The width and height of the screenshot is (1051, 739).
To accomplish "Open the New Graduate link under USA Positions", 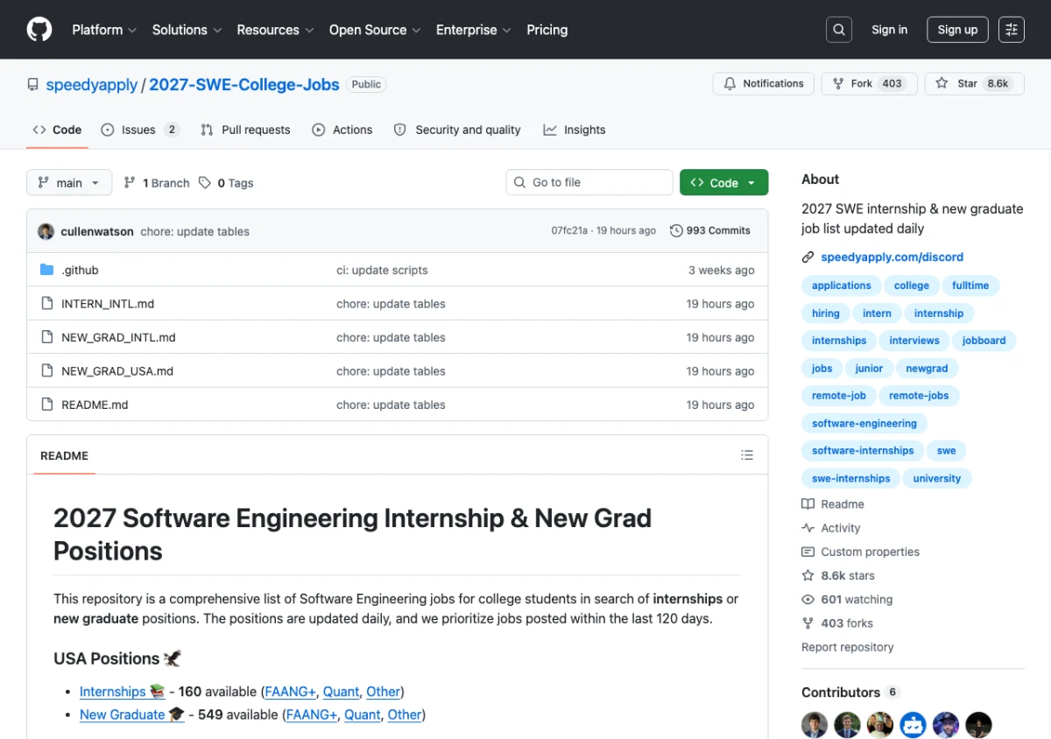I will [x=132, y=714].
